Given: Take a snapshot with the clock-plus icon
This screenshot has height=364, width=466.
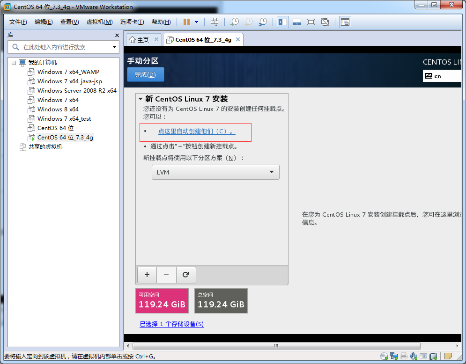Looking at the screenshot, I should [x=235, y=22].
